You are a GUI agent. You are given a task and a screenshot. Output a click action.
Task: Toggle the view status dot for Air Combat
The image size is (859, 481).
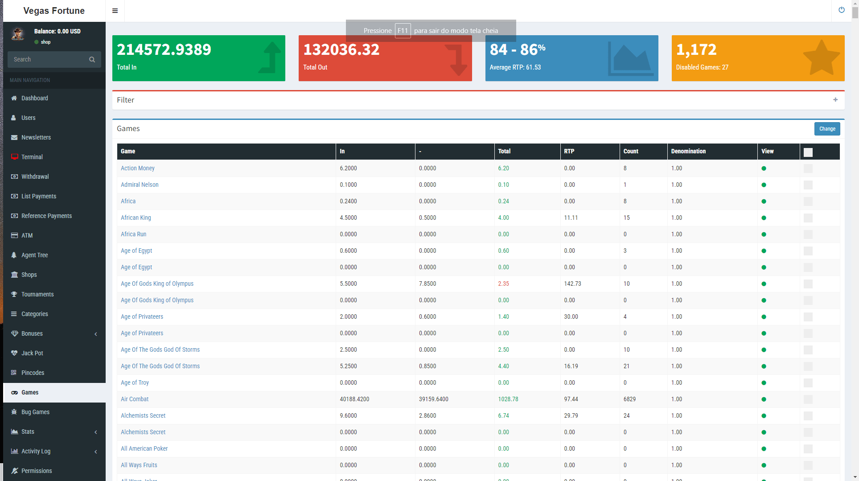tap(764, 399)
